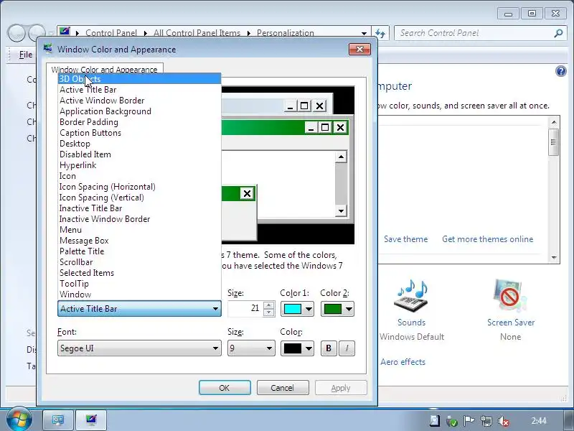Pick Desktop in the item list
Viewport: 574px width, 431px height.
point(139,144)
